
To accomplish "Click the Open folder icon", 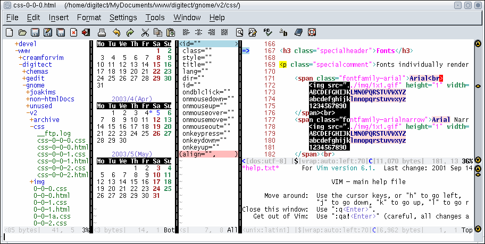I will point(23,33).
